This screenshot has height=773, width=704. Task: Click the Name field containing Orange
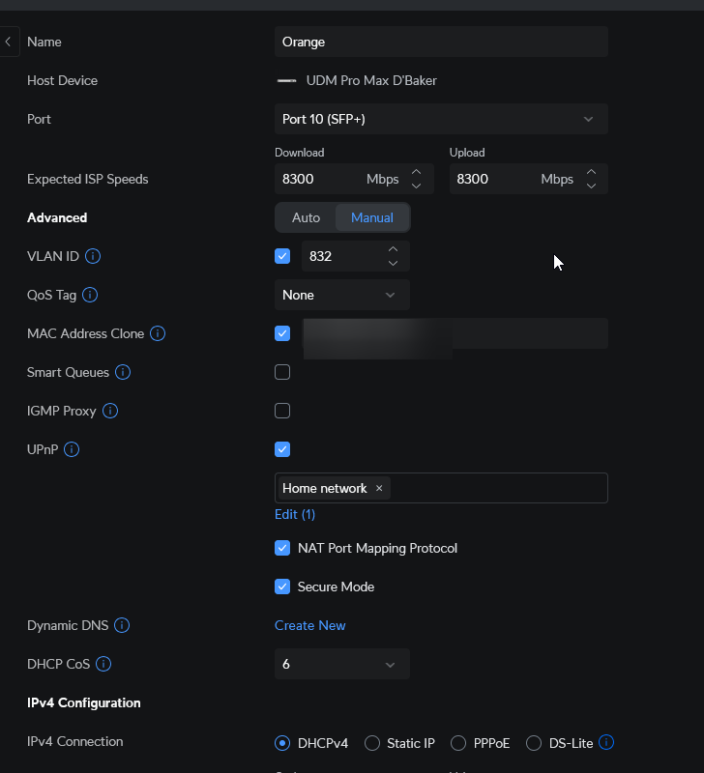tap(441, 42)
